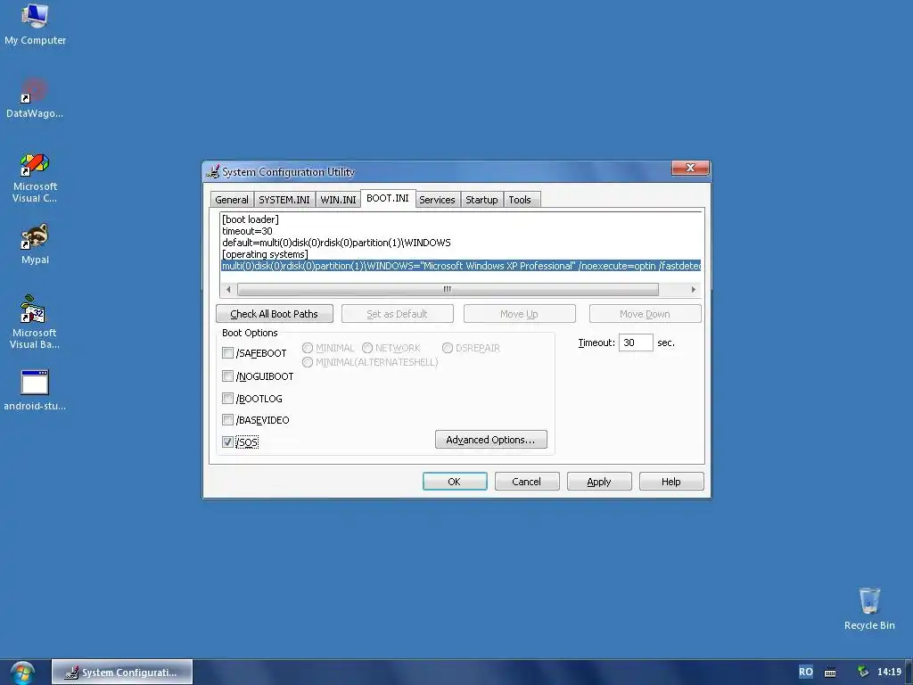Click the boot.ini scroll left arrow
Viewport: 913px width, 685px height.
228,290
